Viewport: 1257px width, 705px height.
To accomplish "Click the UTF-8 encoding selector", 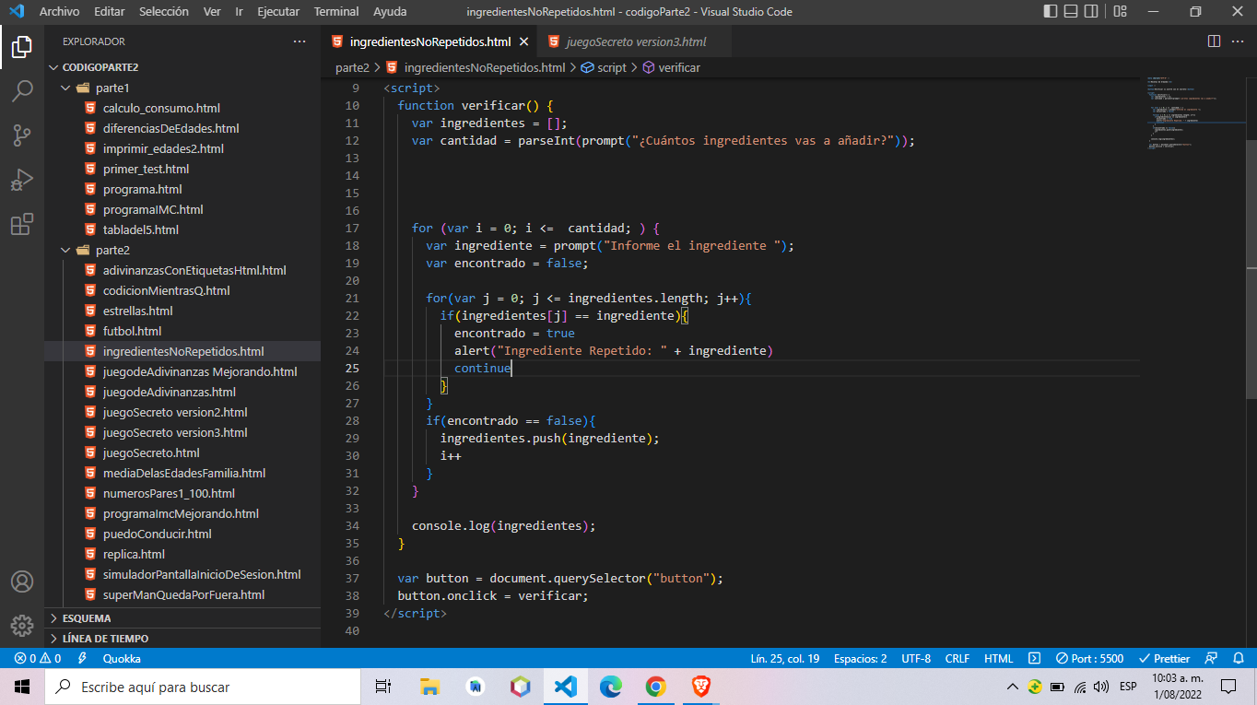I will coord(916,658).
